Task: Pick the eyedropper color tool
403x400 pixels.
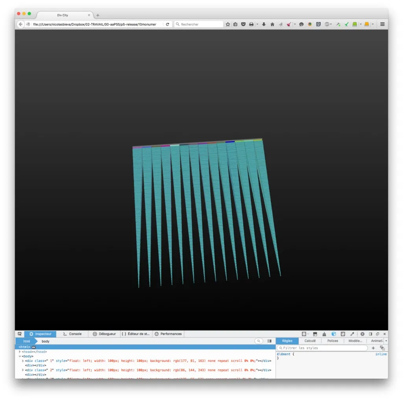Action: click(352, 334)
